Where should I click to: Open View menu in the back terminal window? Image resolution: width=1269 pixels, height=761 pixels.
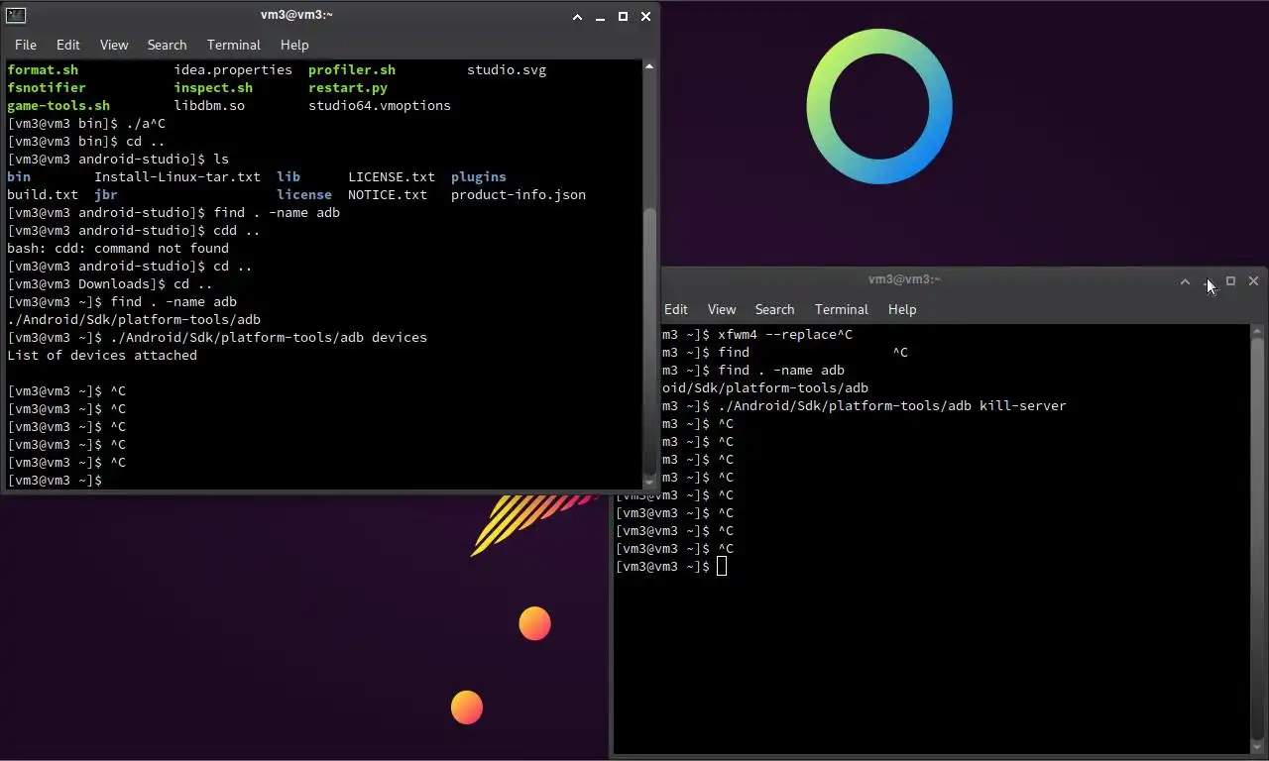[x=722, y=309]
